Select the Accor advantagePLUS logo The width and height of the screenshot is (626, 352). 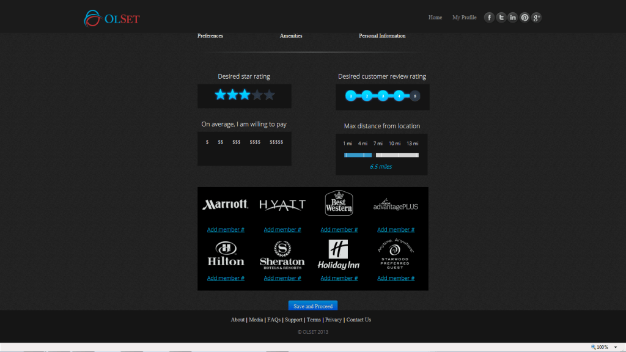(396, 204)
